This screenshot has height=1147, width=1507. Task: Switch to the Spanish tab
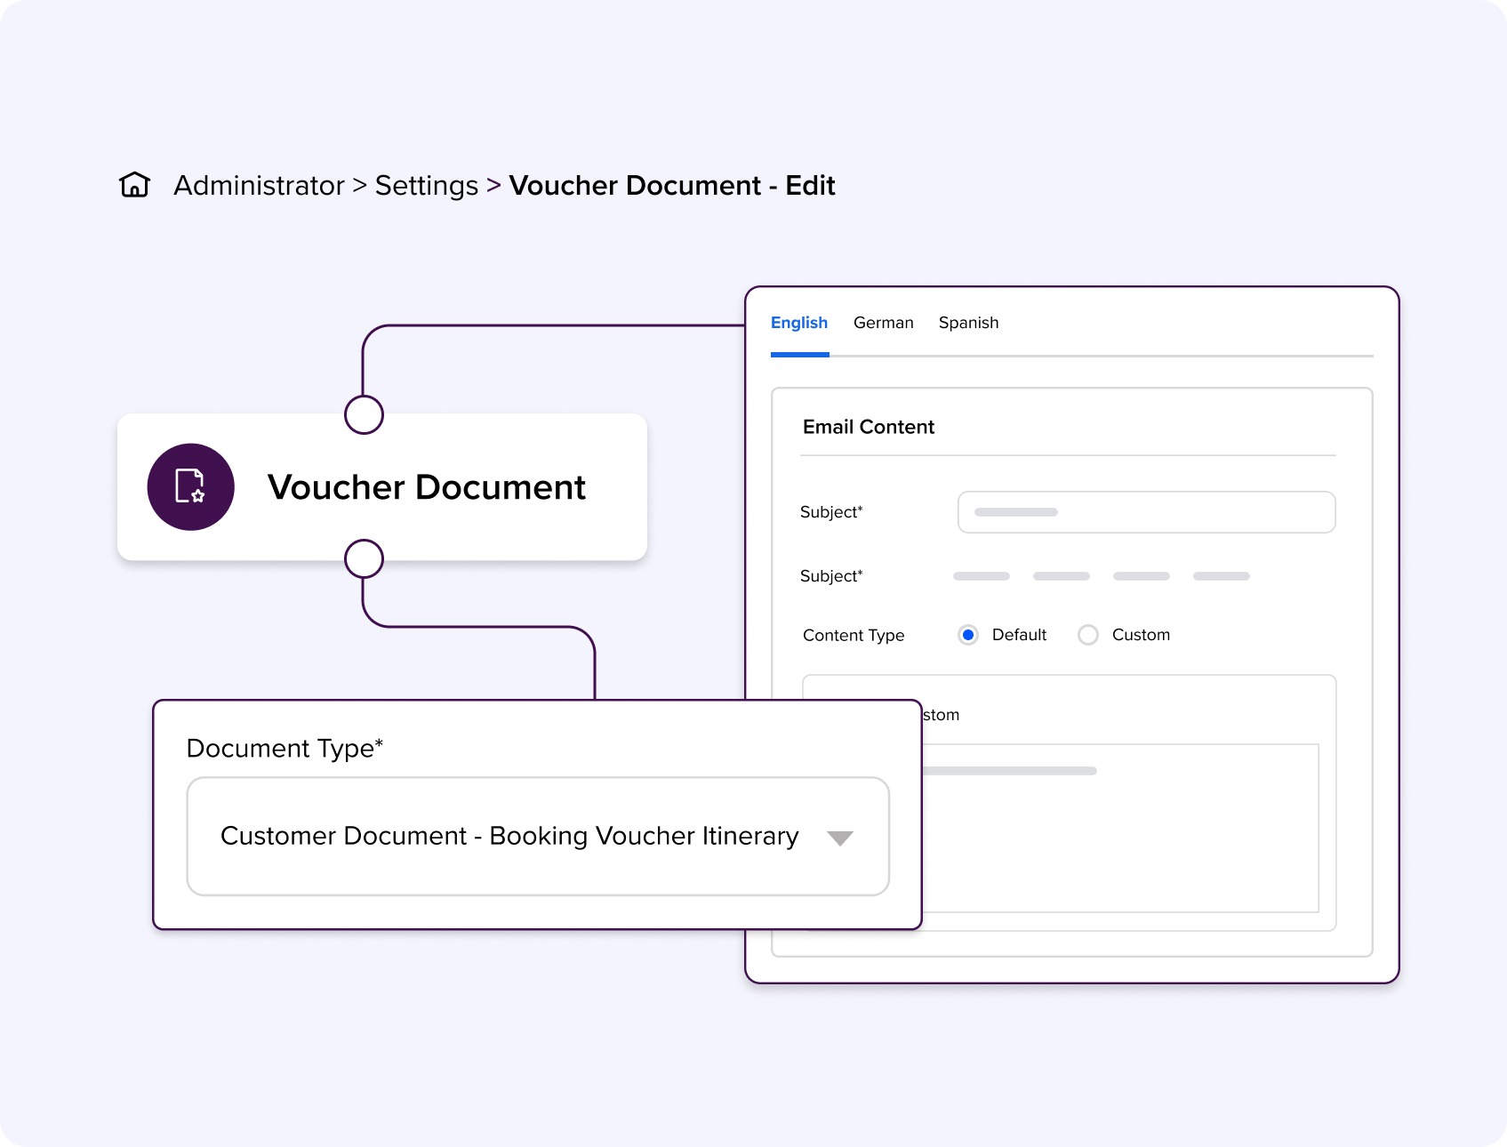(969, 323)
